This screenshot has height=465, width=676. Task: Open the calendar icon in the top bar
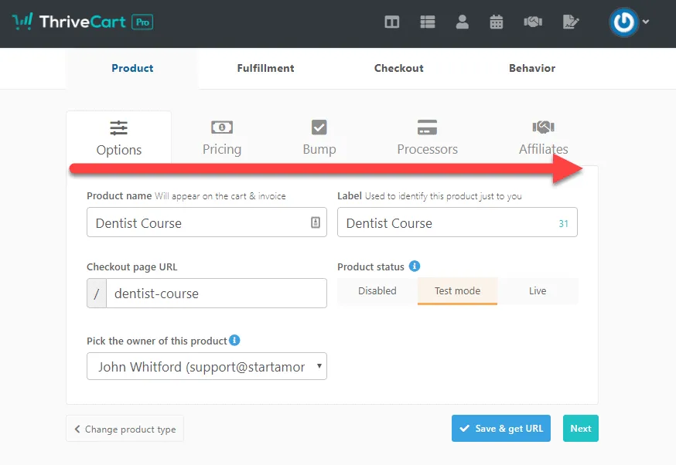(496, 22)
